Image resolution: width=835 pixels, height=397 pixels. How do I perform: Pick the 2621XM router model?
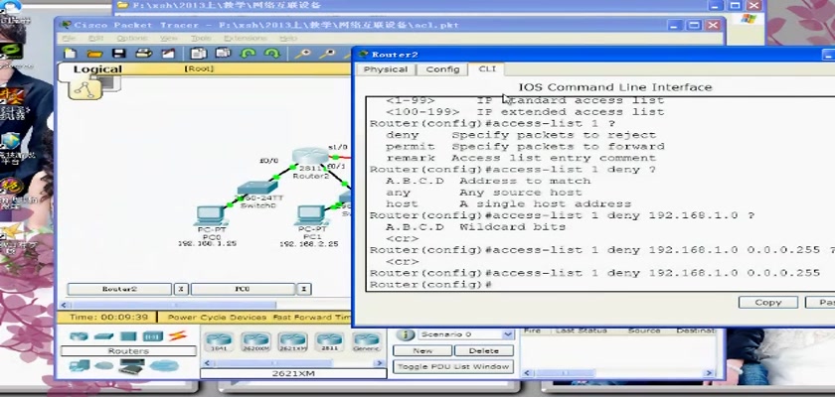(x=293, y=341)
